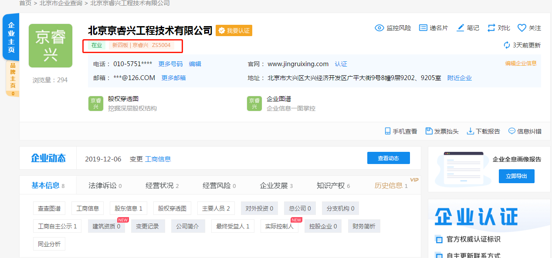Click the 京睿兴 company logo

point(51,46)
